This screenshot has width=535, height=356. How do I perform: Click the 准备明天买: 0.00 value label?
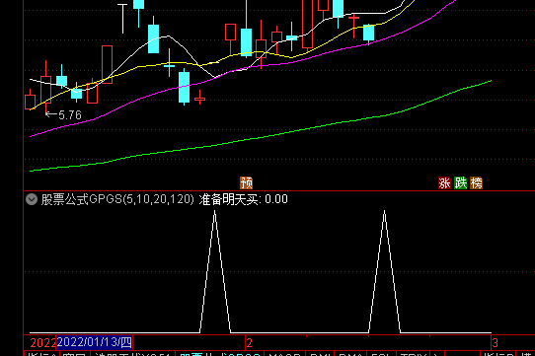[x=243, y=199]
